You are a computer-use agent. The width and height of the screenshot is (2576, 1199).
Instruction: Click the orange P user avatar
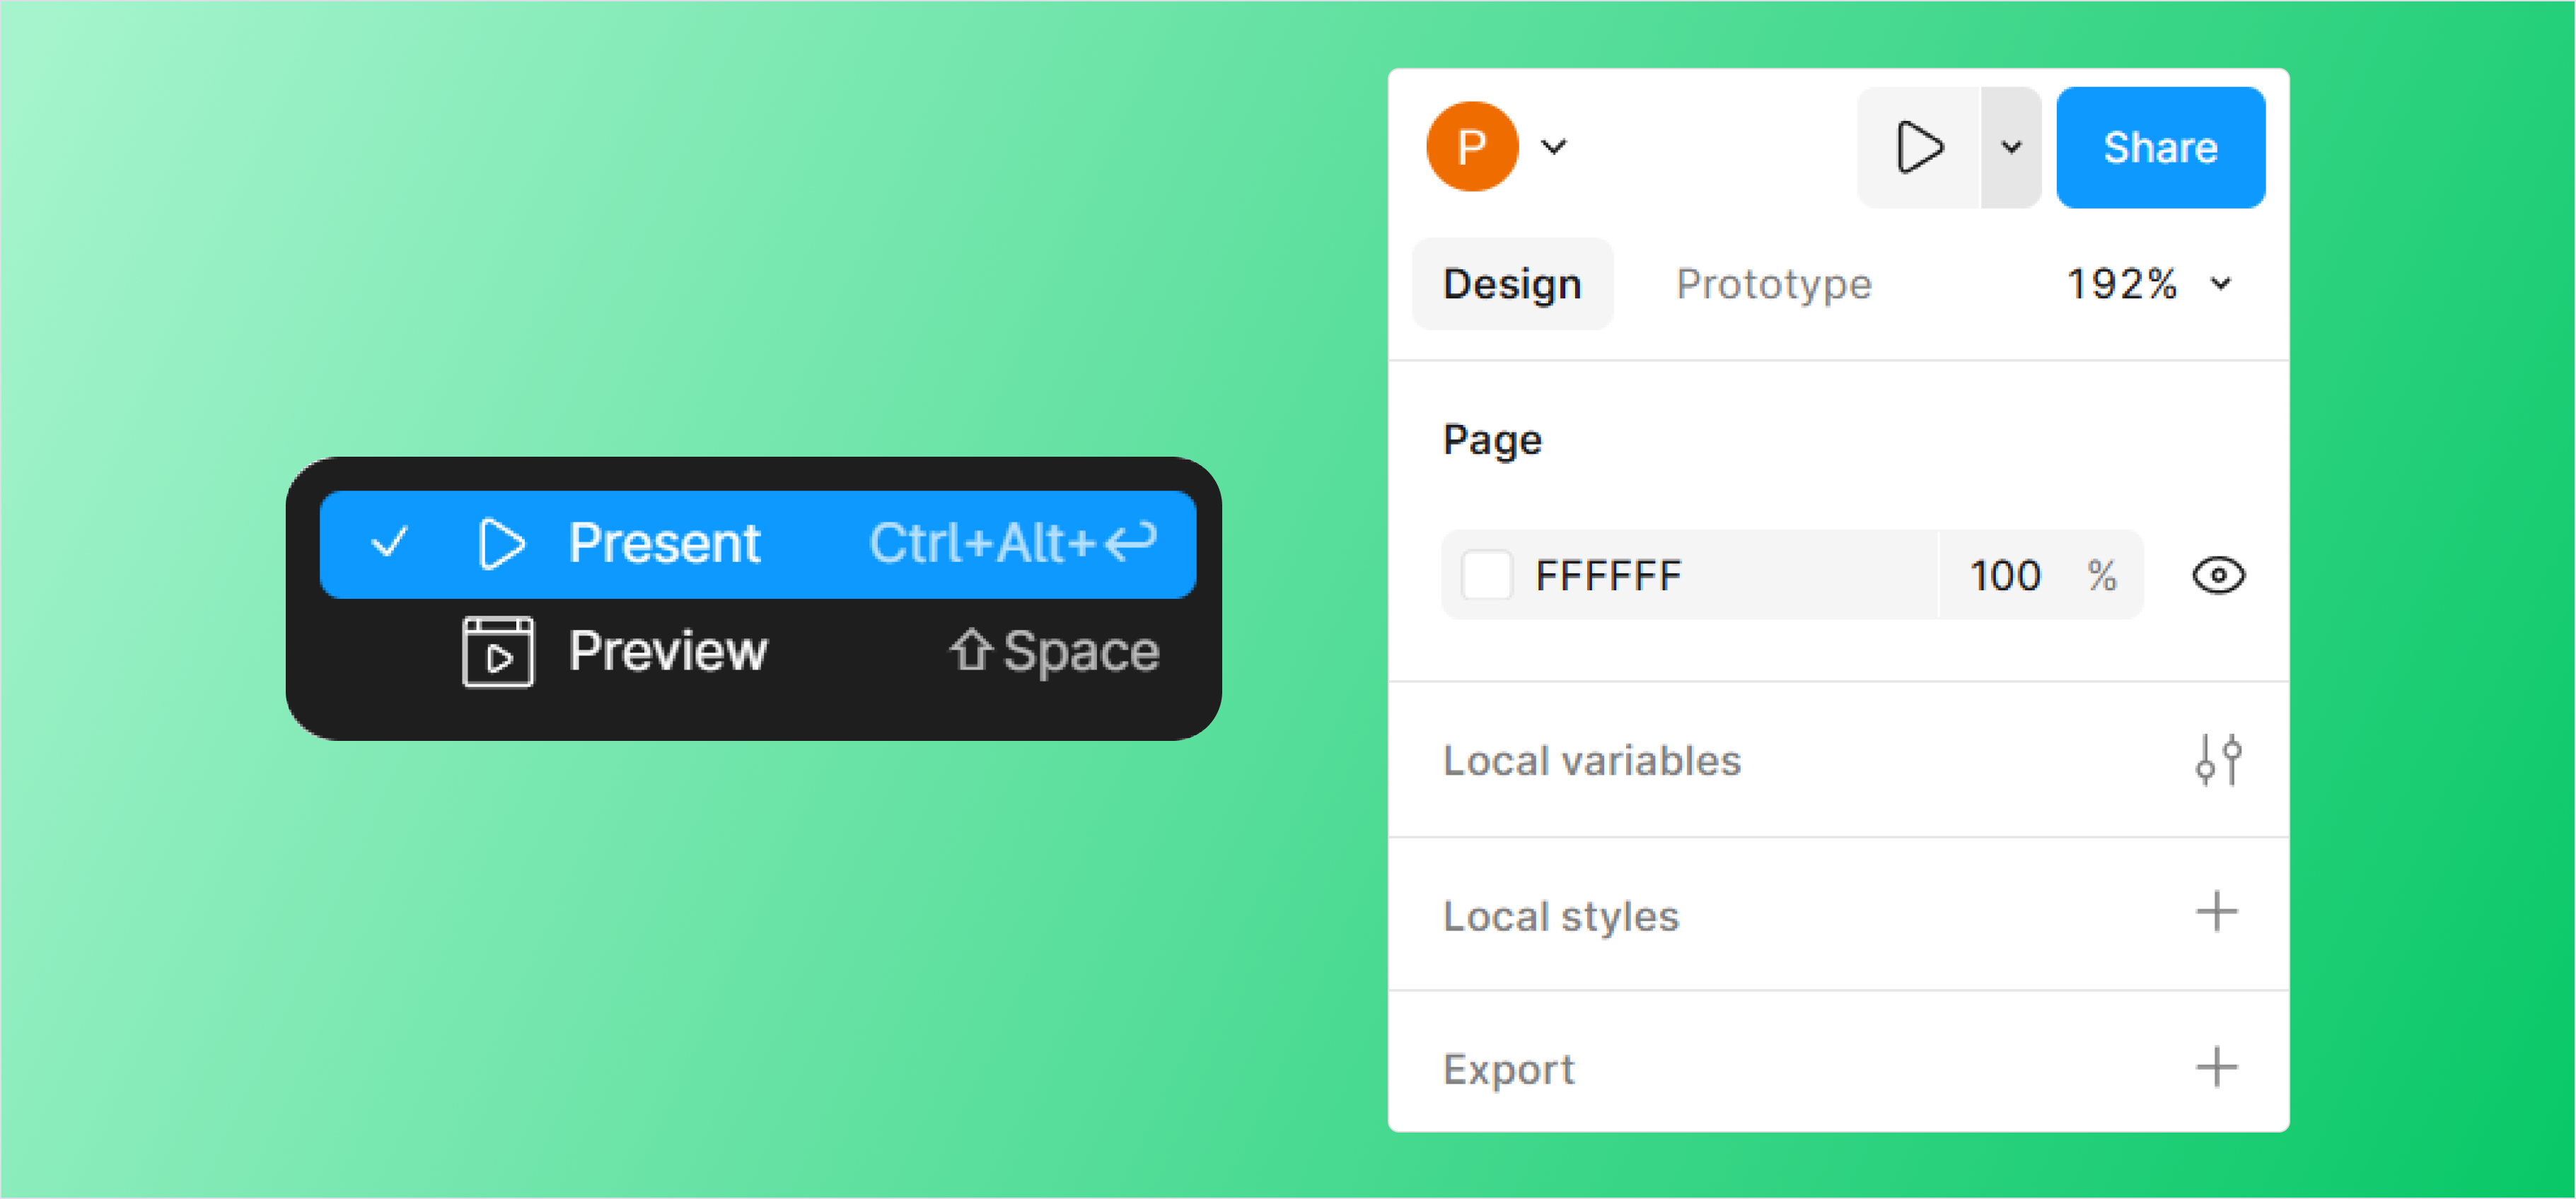tap(1471, 147)
